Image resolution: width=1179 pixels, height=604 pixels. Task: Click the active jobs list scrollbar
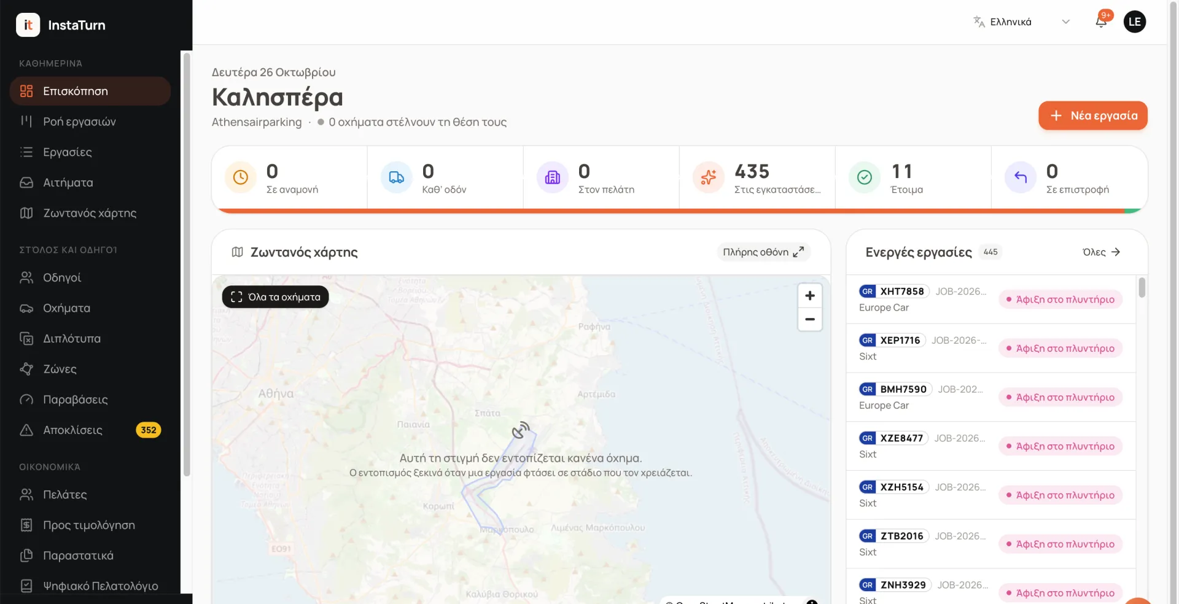tap(1142, 287)
